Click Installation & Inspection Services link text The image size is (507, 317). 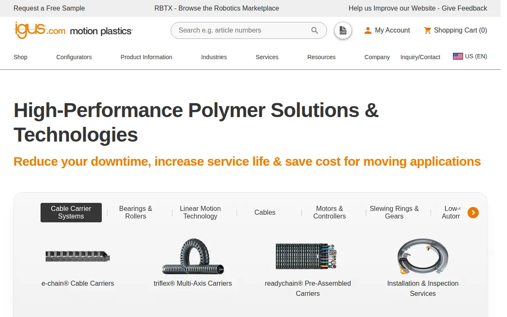[423, 289]
